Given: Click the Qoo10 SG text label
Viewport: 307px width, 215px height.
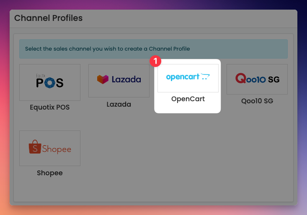Looking at the screenshot, I should 257,101.
